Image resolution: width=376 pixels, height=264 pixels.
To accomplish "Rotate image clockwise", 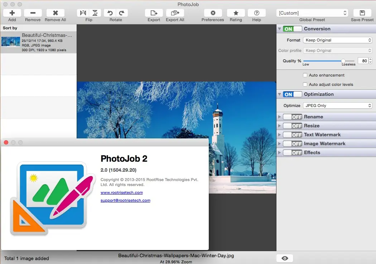I will pos(122,13).
